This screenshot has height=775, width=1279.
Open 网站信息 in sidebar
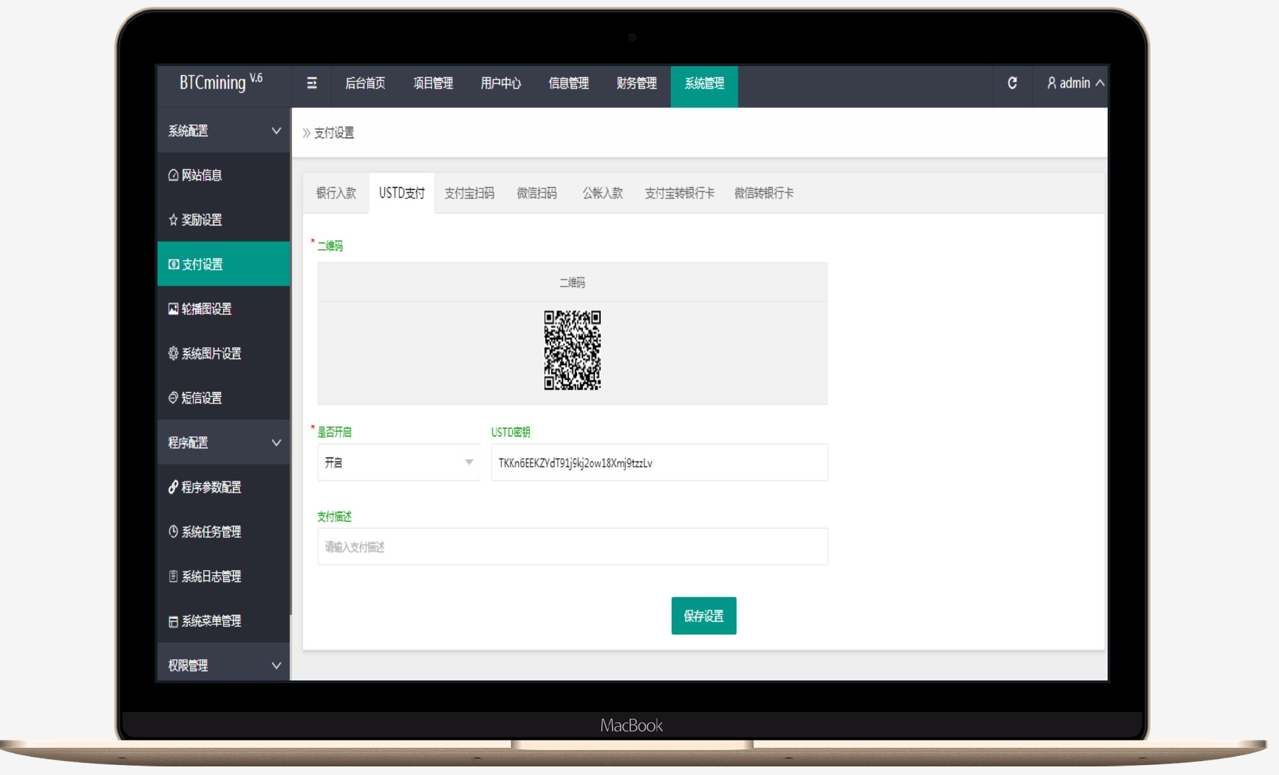tap(224, 175)
